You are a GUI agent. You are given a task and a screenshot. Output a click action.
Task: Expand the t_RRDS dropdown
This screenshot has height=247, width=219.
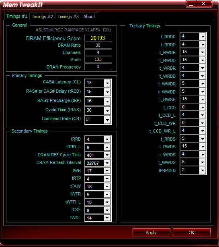click(x=203, y=139)
